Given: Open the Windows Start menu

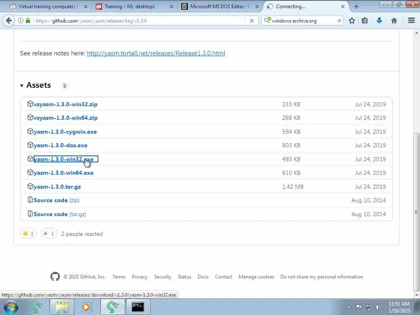Looking at the screenshot, I should click(11, 307).
